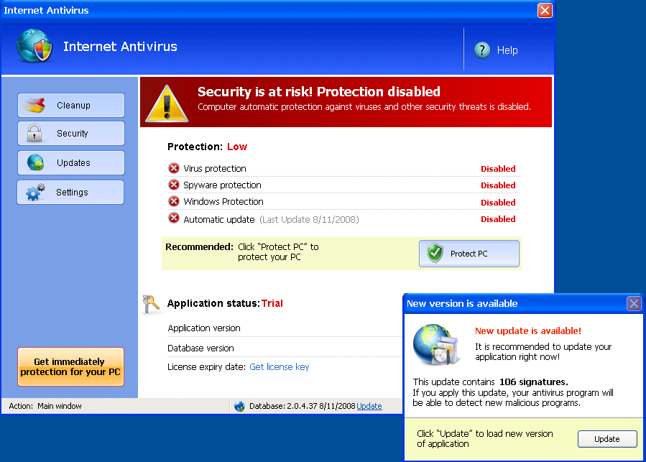The image size is (646, 462).
Task: Go to the Updates section
Action: coord(71,163)
